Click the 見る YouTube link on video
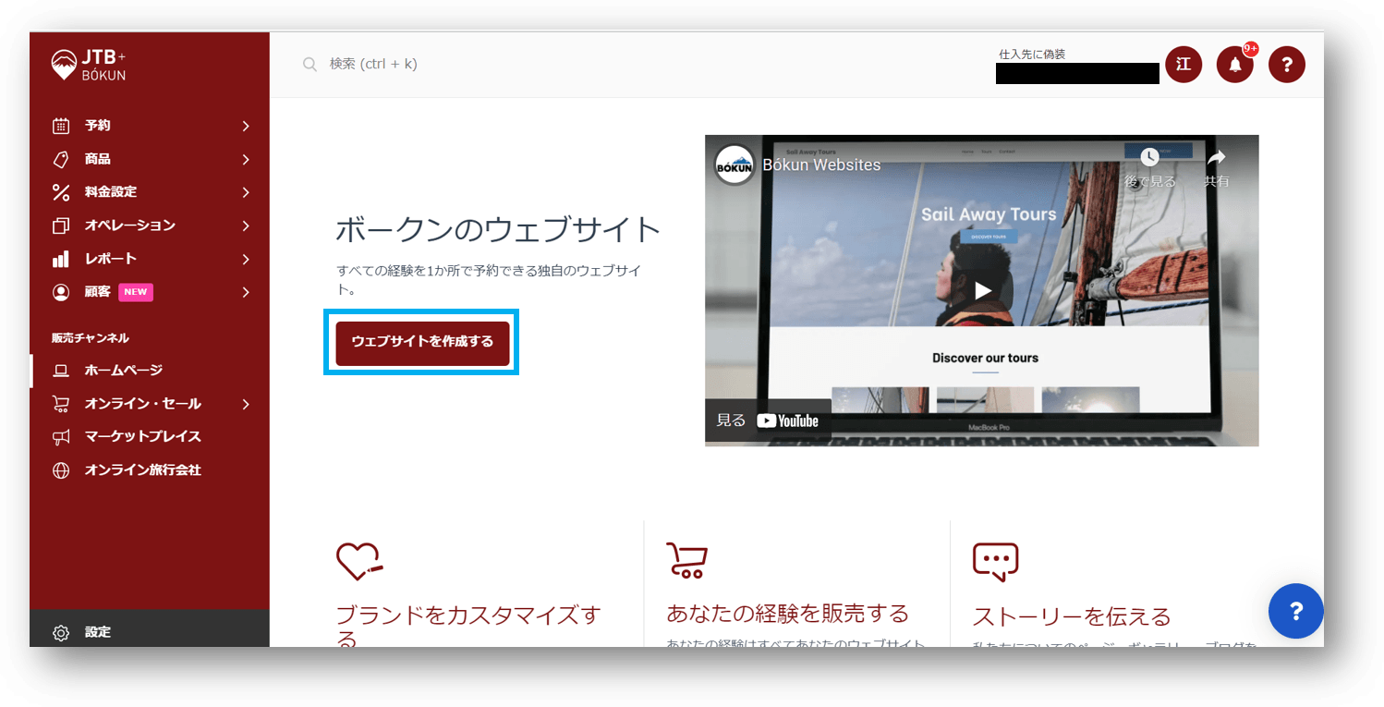The height and width of the screenshot is (707, 1384). tap(768, 421)
